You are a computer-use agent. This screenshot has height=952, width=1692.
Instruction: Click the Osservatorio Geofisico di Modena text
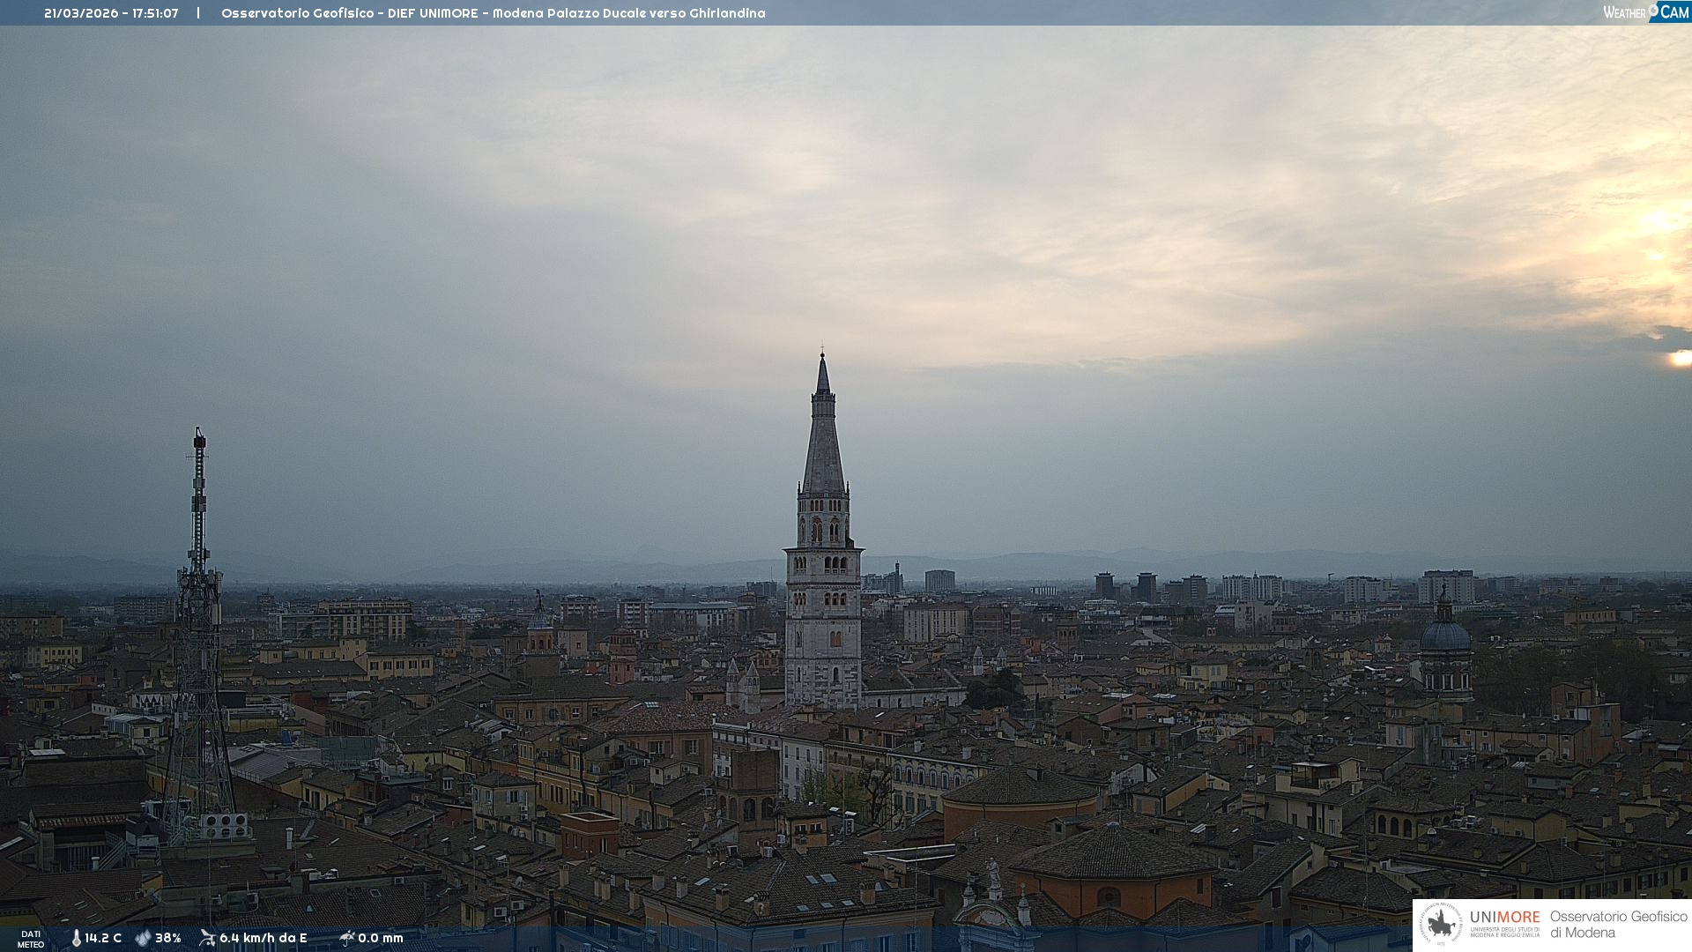click(1618, 924)
